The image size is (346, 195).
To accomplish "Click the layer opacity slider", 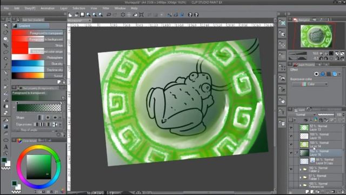I will 326,114.
